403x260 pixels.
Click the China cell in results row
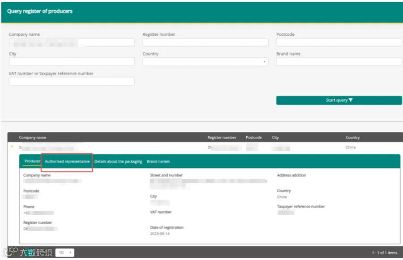351,147
